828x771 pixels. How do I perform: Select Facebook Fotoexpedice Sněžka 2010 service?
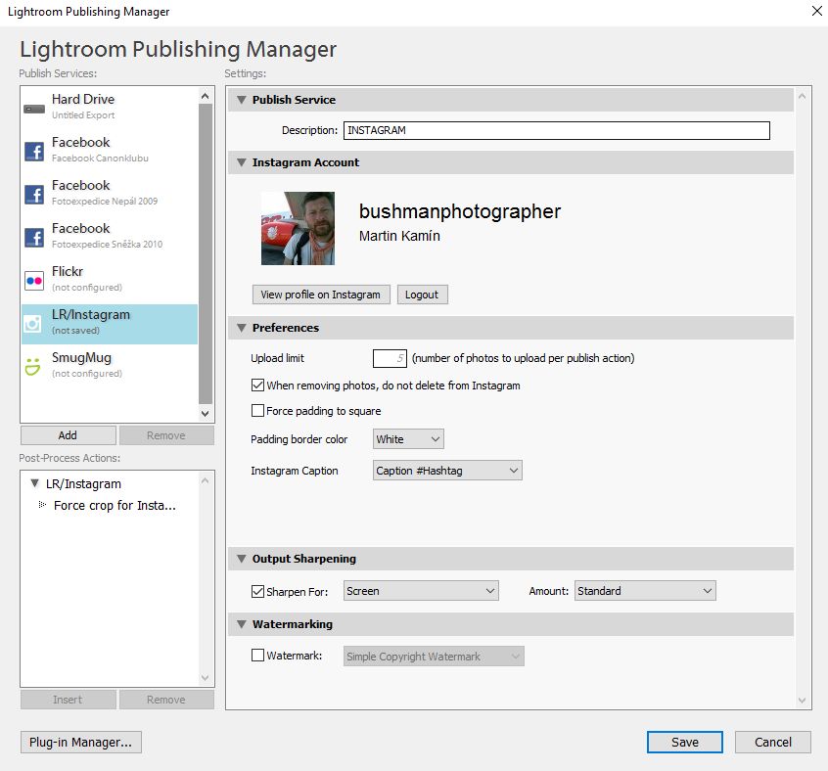(x=110, y=237)
